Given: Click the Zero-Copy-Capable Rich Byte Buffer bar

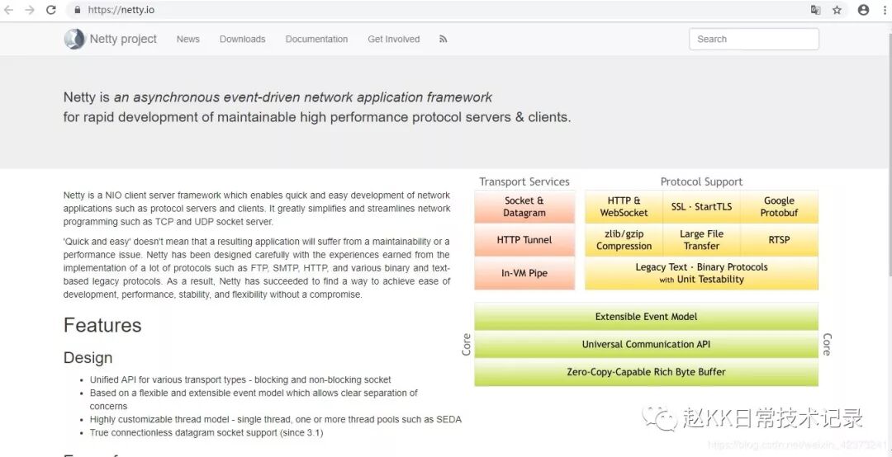Looking at the screenshot, I should point(646,372).
